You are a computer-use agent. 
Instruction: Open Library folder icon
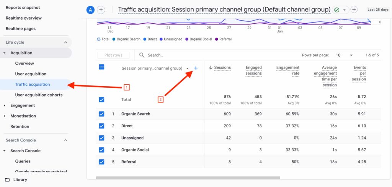(8, 179)
